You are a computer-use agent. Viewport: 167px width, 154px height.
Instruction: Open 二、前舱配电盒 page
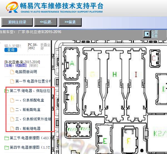coord(28,110)
